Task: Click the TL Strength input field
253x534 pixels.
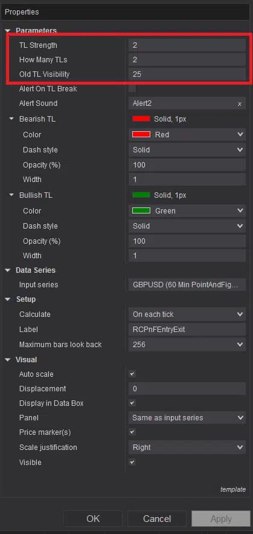Action: [x=187, y=45]
